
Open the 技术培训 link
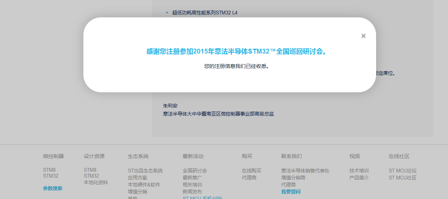[359, 171]
